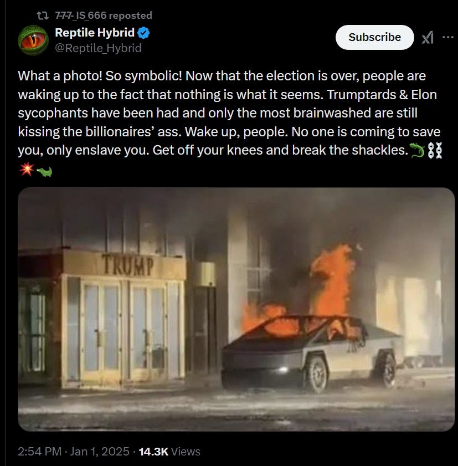The image size is (458, 466).
Task: Click the post text starting with 'What a photo!'
Action: (229, 113)
